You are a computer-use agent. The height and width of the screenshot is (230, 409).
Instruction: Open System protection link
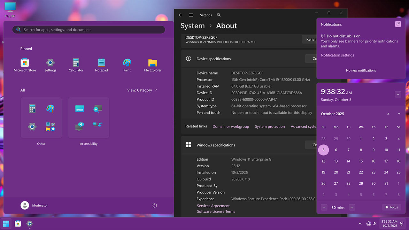point(270,126)
